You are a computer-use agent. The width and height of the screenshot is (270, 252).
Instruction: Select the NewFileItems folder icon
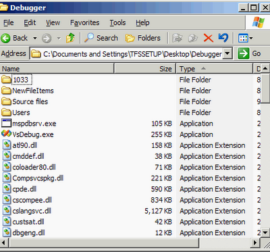tap(6, 91)
